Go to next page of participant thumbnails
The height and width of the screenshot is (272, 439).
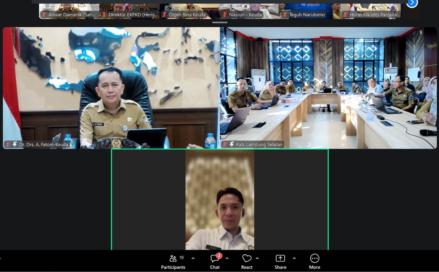(x=412, y=3)
